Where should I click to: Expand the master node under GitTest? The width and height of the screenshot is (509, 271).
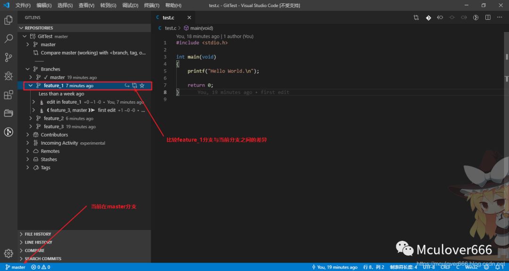click(x=28, y=44)
